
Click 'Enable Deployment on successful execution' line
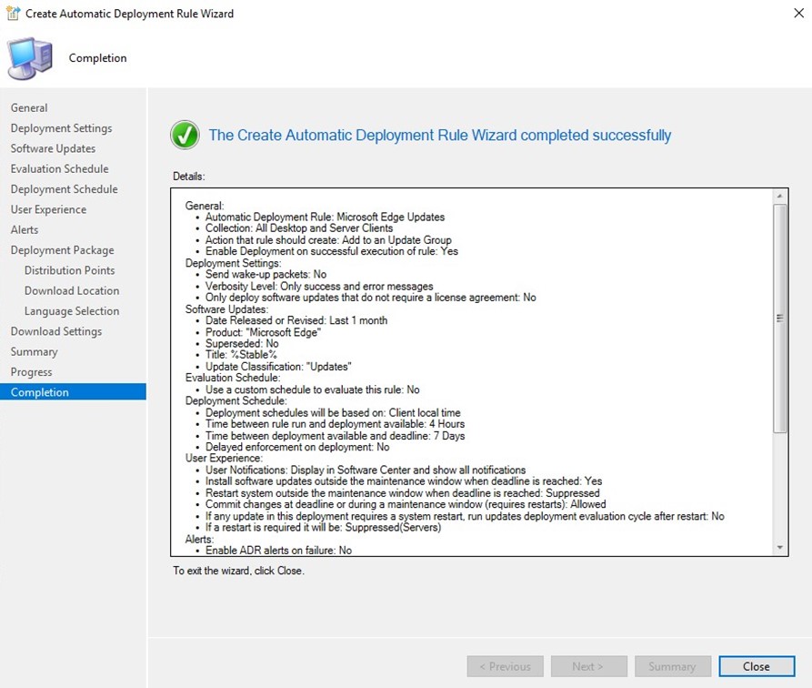331,251
